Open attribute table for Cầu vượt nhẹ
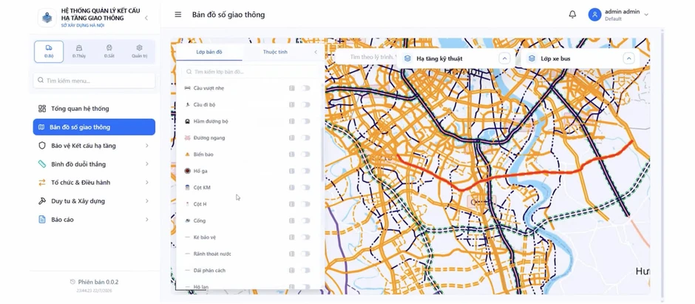695x304 pixels. click(291, 88)
